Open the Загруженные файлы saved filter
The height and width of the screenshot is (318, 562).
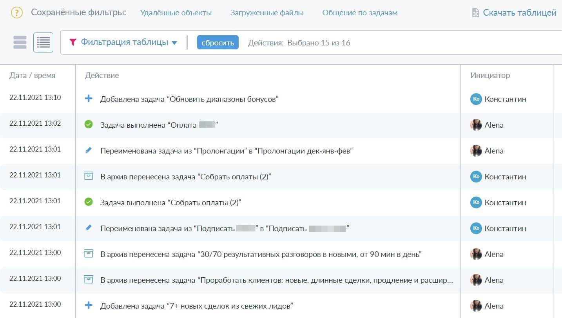tap(266, 13)
